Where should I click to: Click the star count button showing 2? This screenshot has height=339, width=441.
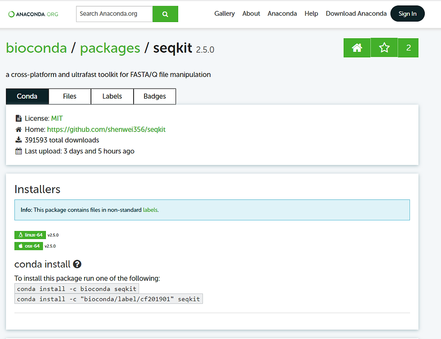(x=408, y=48)
